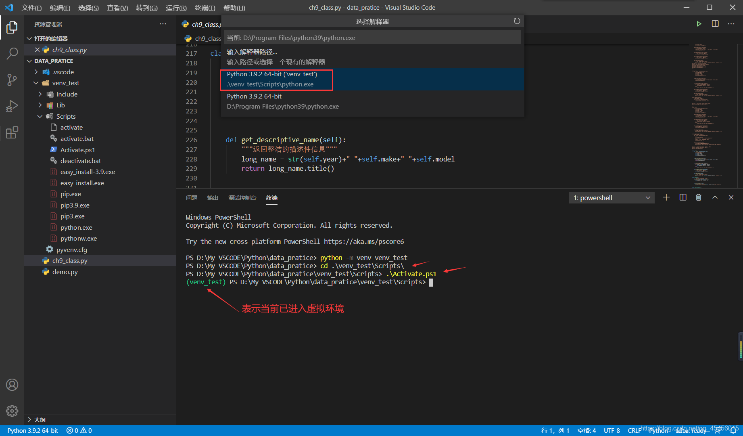
Task: Open the Run and Debug view icon
Action: pyautogui.click(x=12, y=106)
